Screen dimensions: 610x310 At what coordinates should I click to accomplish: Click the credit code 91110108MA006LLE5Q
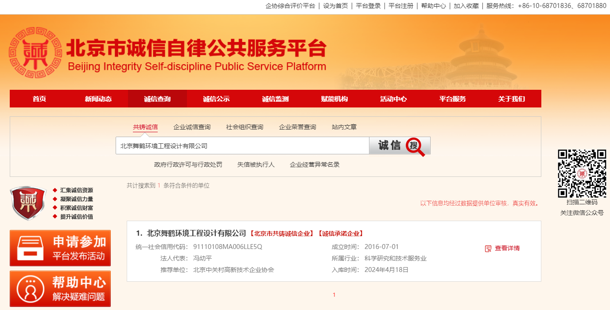(228, 247)
